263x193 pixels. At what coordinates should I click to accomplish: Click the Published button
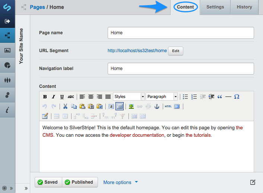pyautogui.click(x=80, y=182)
